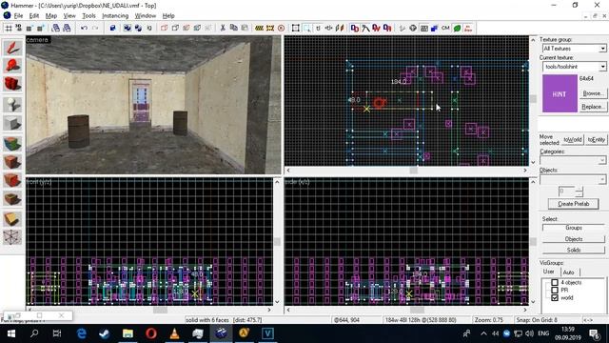
Task: Click the Select Solids button
Action: point(573,250)
